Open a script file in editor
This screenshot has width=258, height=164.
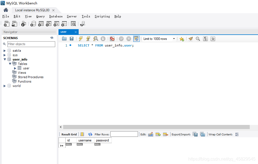[64, 39]
